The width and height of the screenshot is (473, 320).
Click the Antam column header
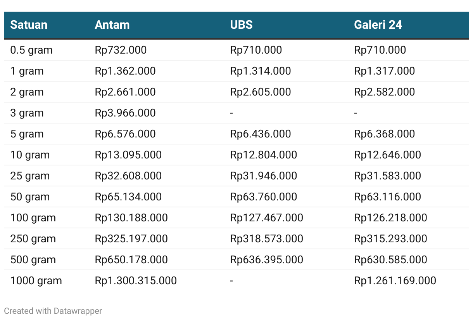point(112,25)
